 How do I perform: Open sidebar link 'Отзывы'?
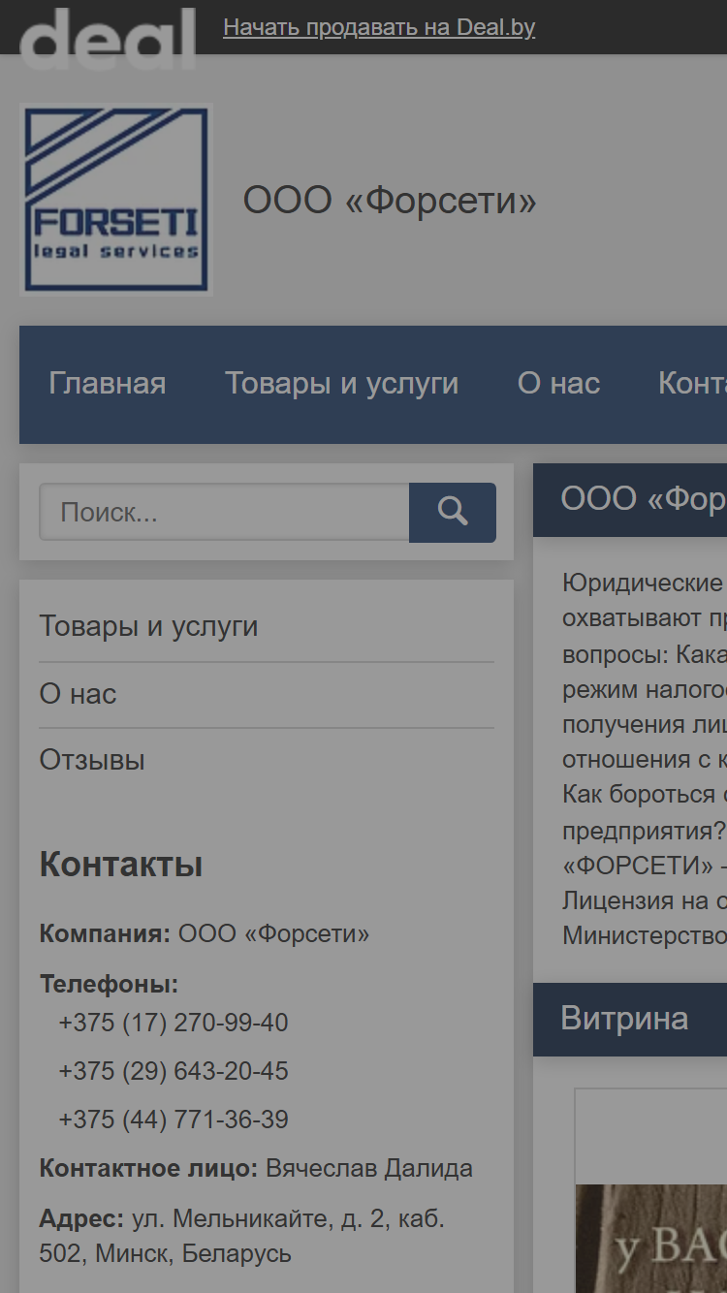coord(92,760)
